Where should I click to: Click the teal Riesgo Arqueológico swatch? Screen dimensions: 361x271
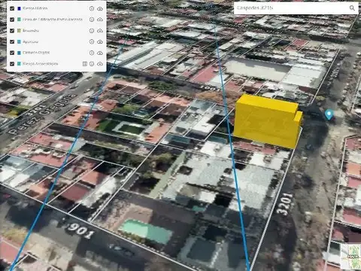[x=19, y=64]
